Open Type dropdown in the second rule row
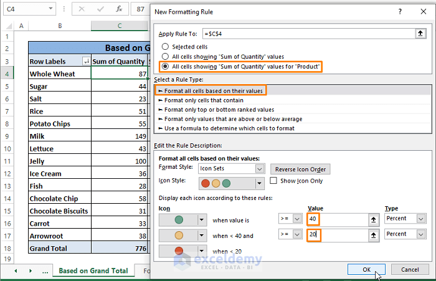436x281 pixels. point(421,234)
